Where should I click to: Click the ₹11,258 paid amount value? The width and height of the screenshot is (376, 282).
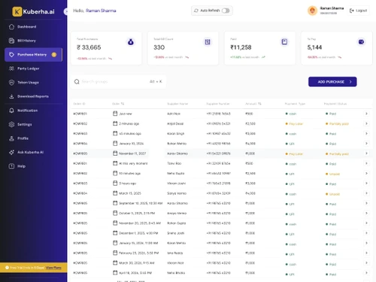click(x=241, y=47)
